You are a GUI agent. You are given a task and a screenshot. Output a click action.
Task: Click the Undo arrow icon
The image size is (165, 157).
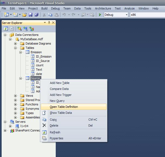[64, 15]
